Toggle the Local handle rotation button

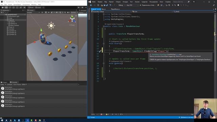(38, 7)
